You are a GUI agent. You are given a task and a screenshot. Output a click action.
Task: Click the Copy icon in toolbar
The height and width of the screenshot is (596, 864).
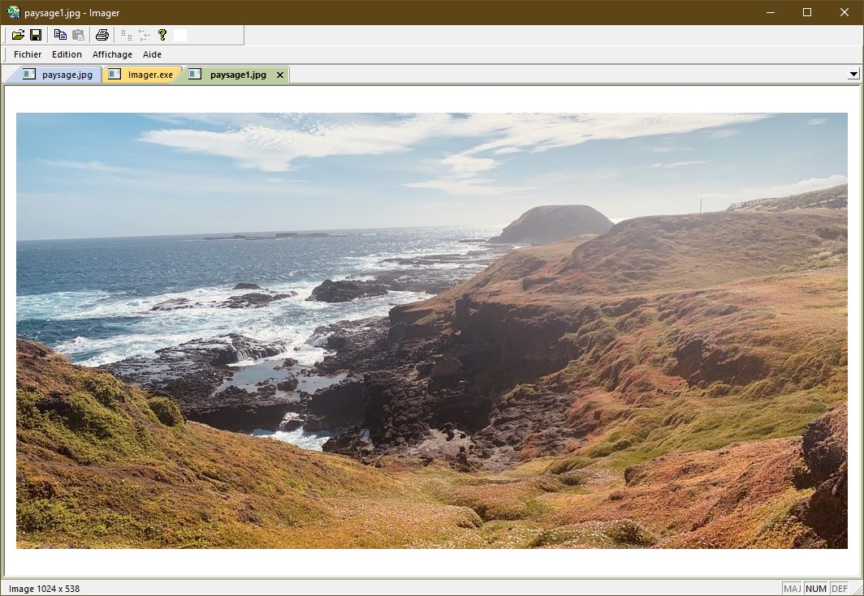60,35
